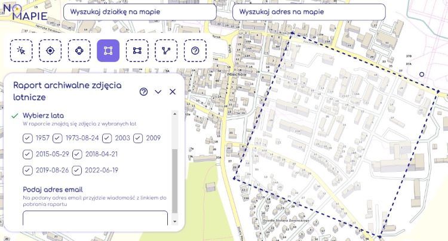Click the NO MAPIE logo
The width and height of the screenshot is (448, 241).
[25, 12]
